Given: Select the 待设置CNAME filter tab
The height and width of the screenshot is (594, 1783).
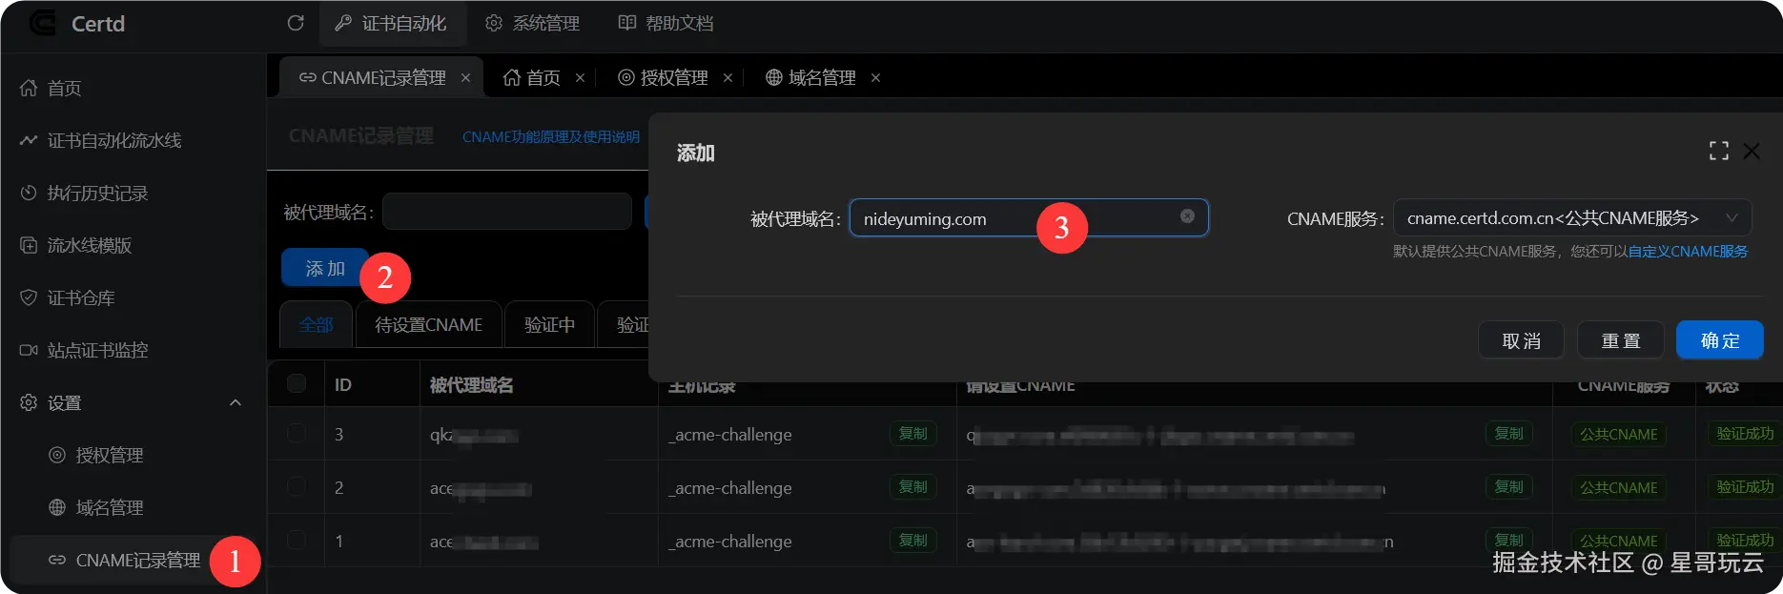Looking at the screenshot, I should pos(428,325).
